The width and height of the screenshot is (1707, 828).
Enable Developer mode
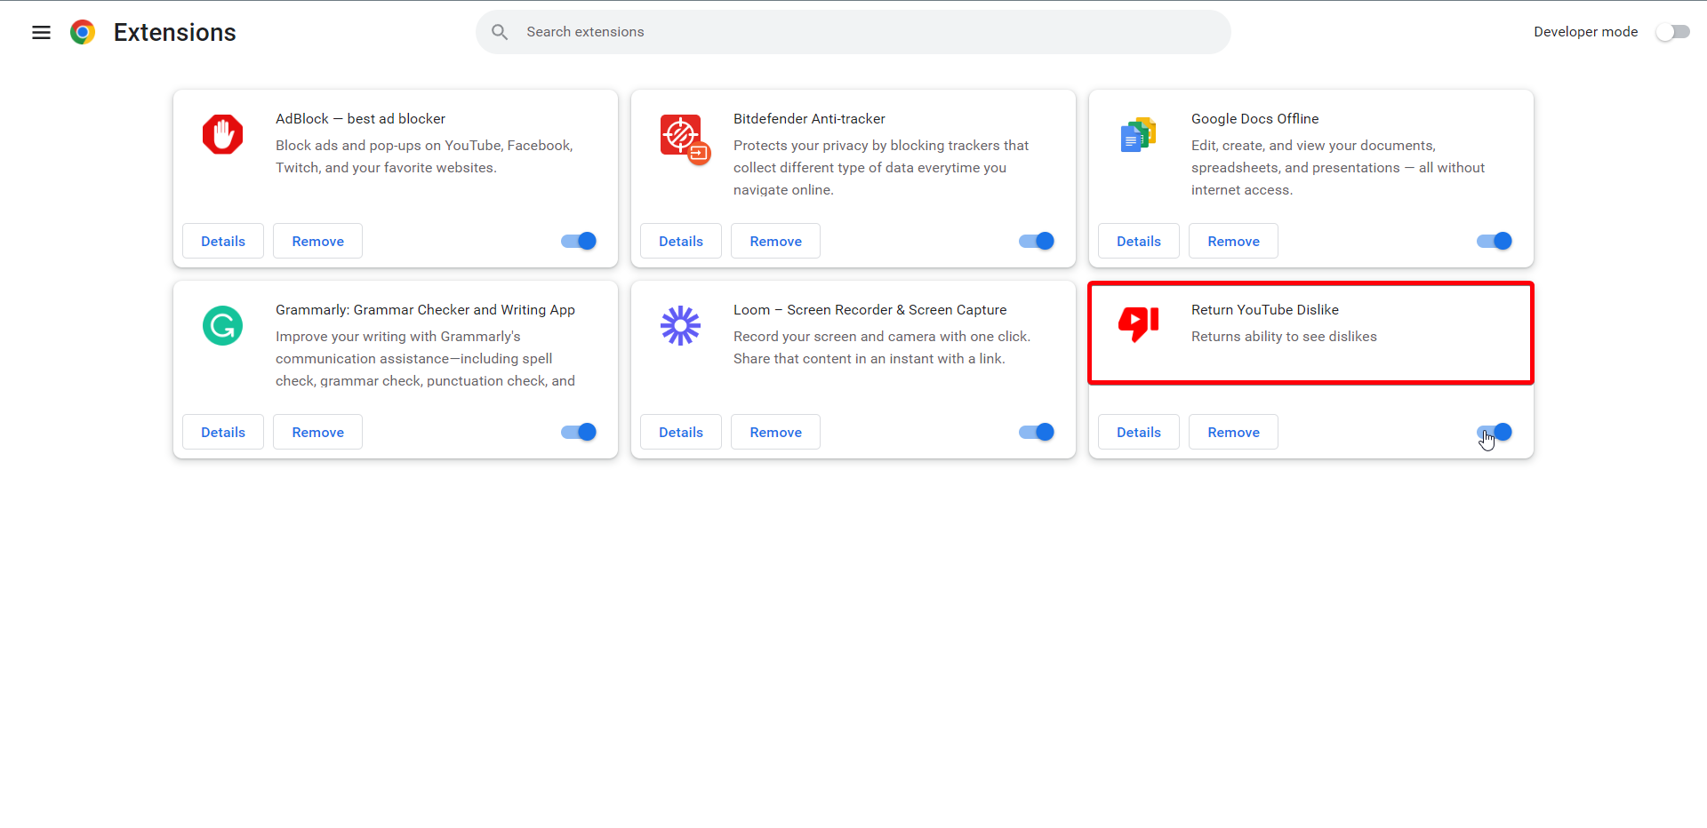(1672, 32)
